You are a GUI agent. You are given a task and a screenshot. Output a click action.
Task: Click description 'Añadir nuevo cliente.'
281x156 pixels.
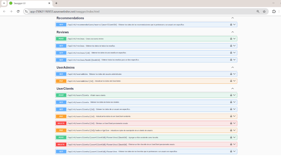click(x=98, y=95)
